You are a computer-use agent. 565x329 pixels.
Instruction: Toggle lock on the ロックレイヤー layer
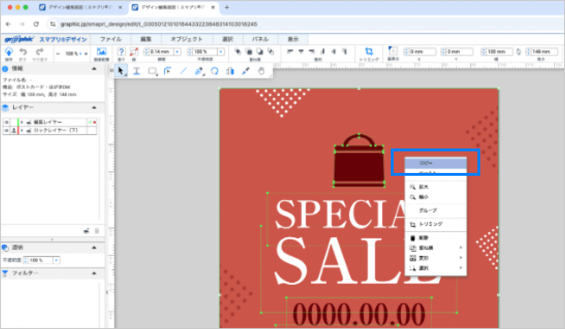(x=13, y=130)
